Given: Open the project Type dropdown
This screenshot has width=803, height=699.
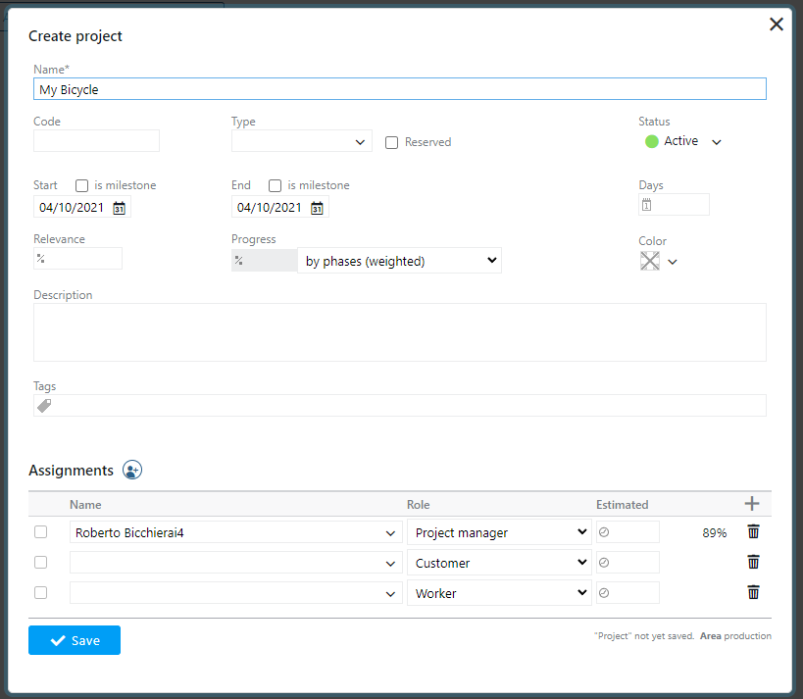Looking at the screenshot, I should pos(301,142).
